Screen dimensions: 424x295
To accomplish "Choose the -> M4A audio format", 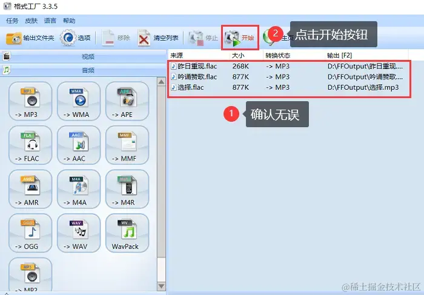I will coord(79,189).
